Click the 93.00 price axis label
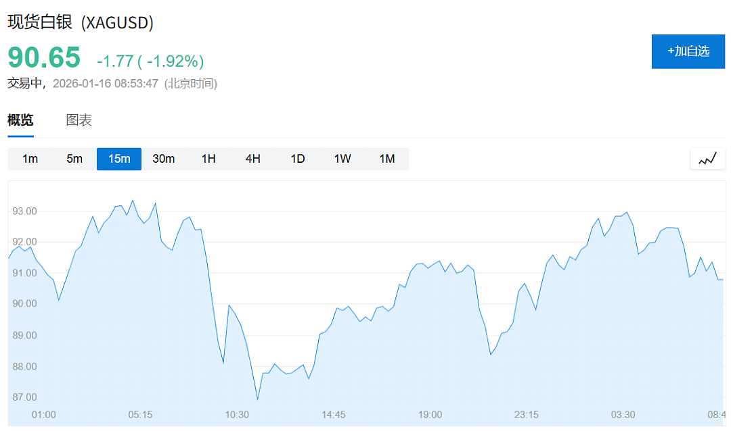Screen dimensions: 731x431 25,211
